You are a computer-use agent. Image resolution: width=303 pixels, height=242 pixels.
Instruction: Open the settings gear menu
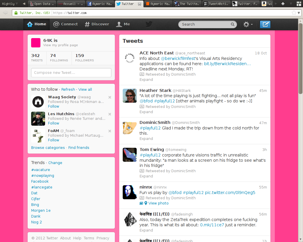point(247,24)
